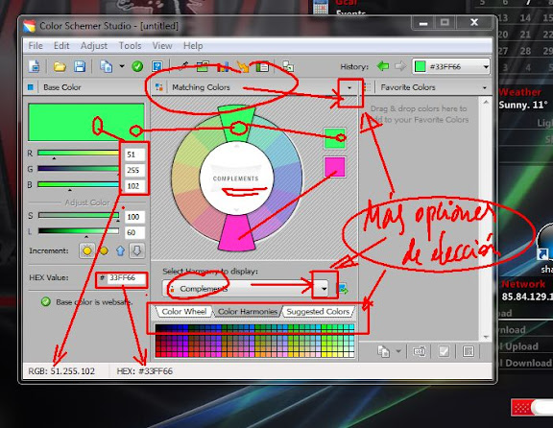Click the B value field showing 102

tap(134, 186)
